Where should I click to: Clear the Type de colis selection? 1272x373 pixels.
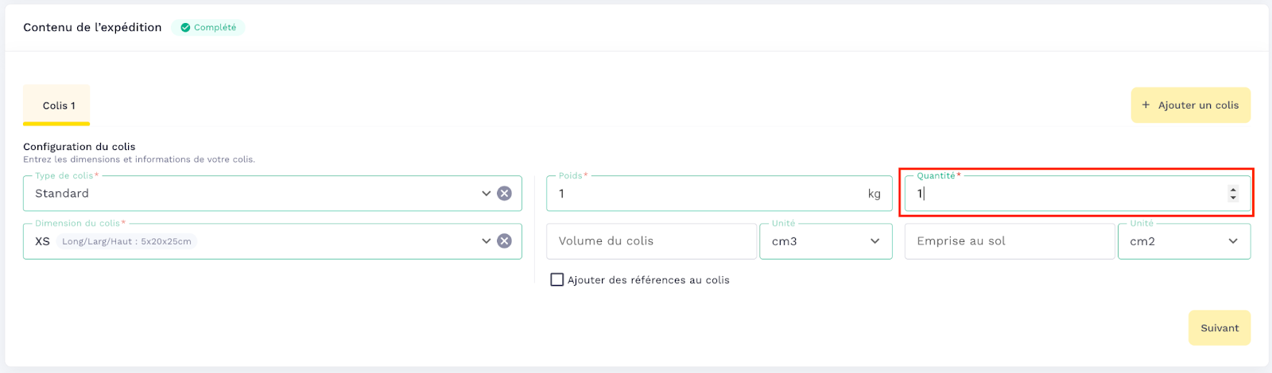(504, 194)
